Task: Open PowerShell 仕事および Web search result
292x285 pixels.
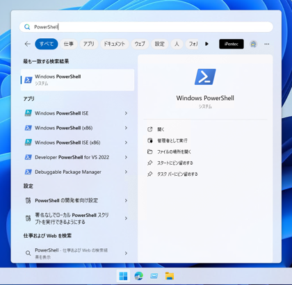Action: (77, 253)
